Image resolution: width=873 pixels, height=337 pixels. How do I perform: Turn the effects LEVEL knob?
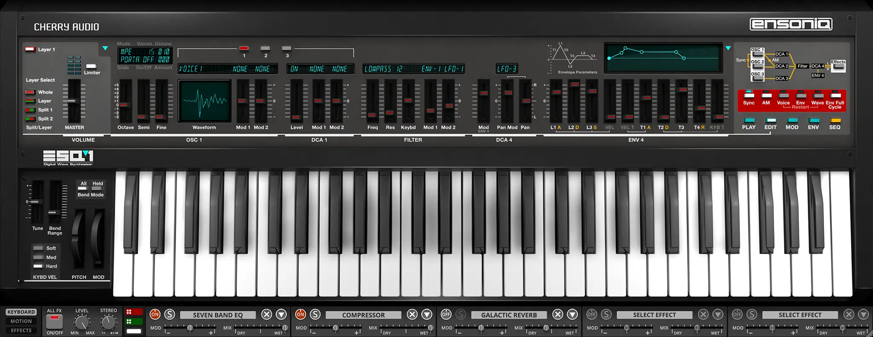(82, 323)
